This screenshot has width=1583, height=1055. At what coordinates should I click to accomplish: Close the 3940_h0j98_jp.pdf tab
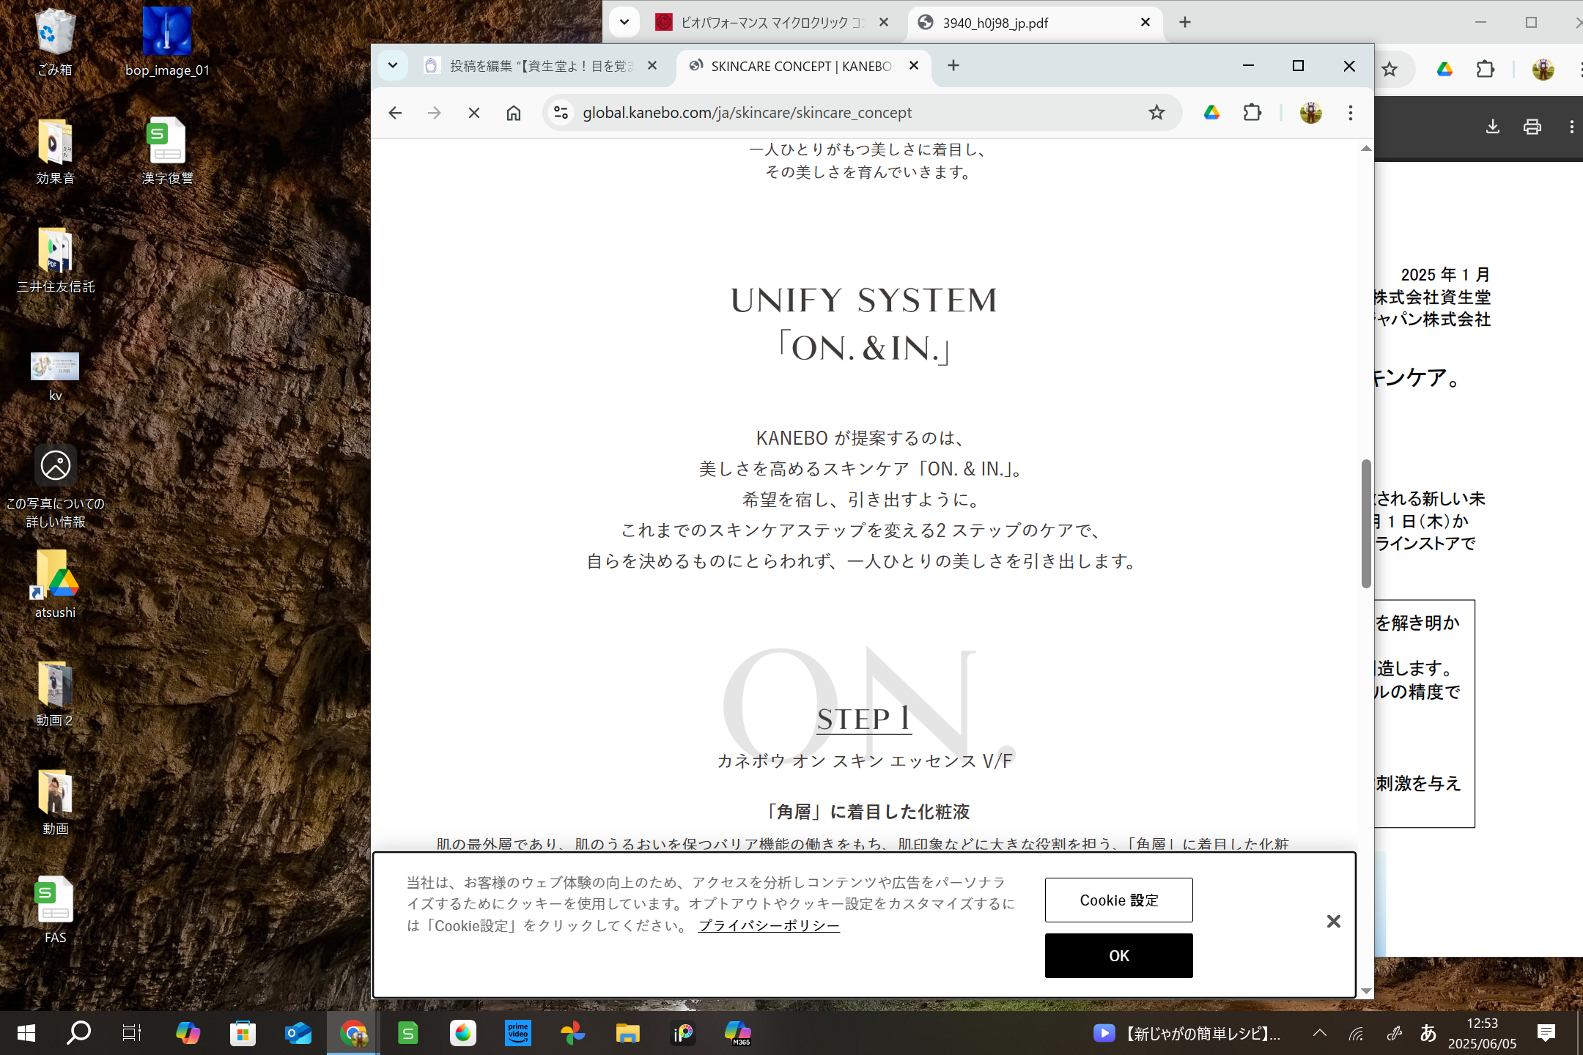1145,23
